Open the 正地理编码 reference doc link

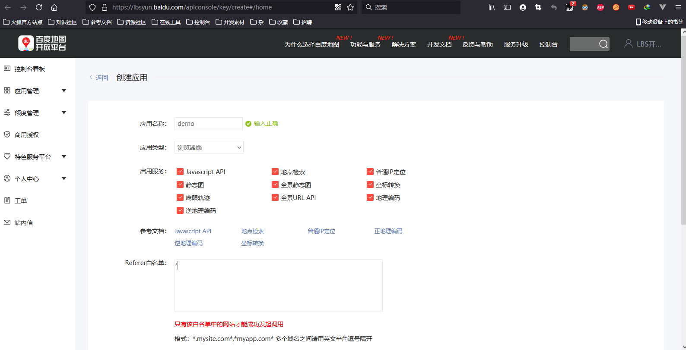[x=388, y=231]
